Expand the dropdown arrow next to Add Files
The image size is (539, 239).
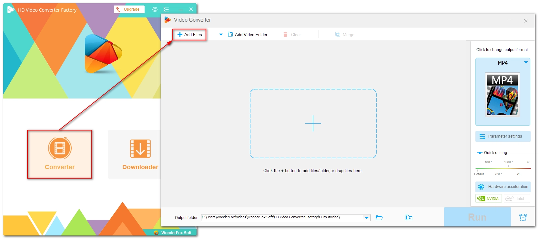pyautogui.click(x=221, y=35)
